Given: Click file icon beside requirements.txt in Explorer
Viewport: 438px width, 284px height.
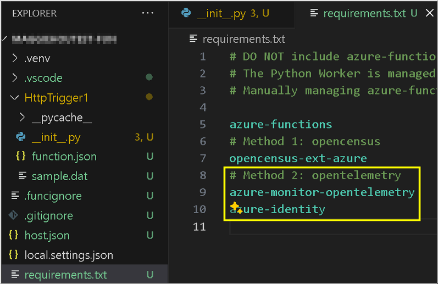Looking at the screenshot, I should [15, 275].
